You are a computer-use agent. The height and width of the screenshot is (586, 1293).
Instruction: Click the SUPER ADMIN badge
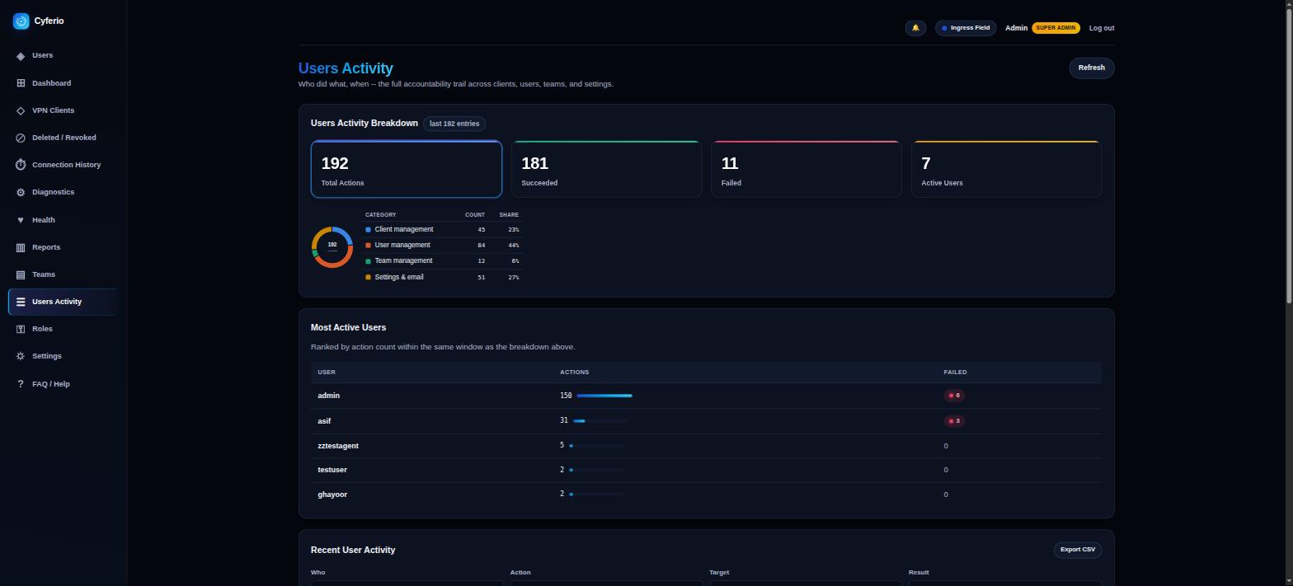[1056, 28]
